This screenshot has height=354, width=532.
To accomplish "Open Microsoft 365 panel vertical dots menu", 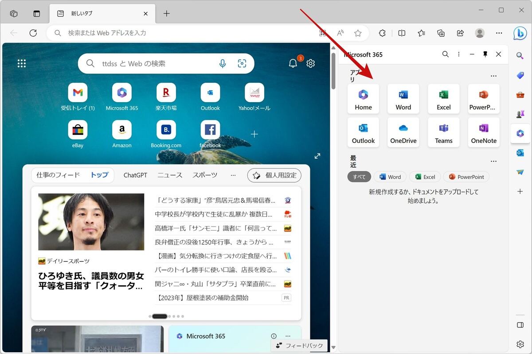I will (x=458, y=54).
